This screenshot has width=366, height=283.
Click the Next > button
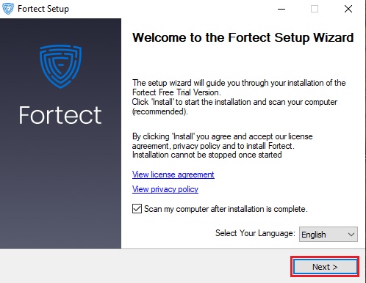[x=325, y=267]
